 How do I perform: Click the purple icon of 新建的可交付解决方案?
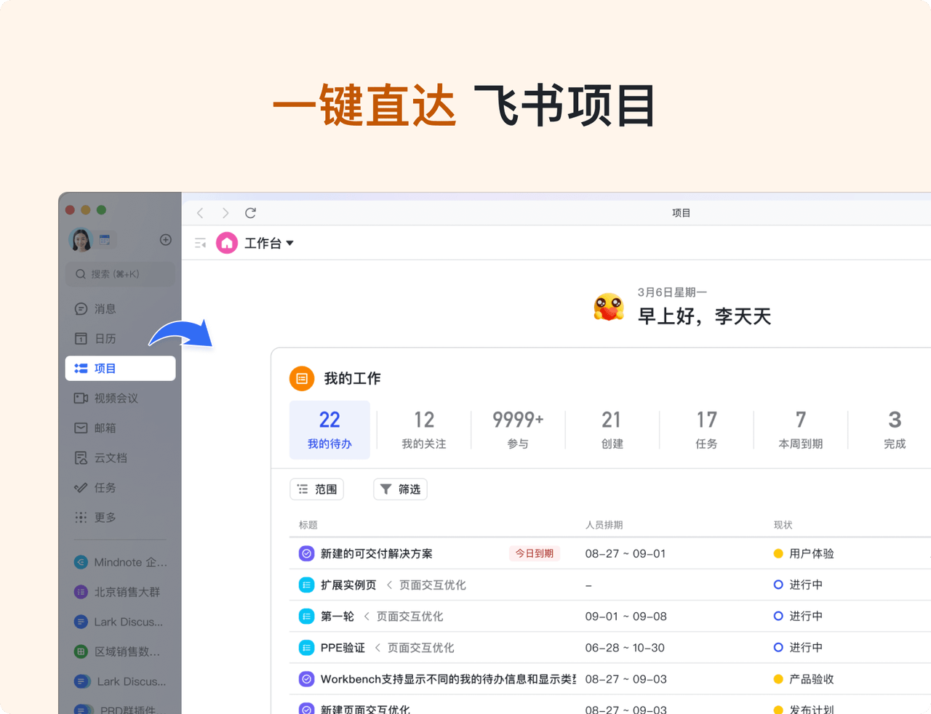click(307, 554)
